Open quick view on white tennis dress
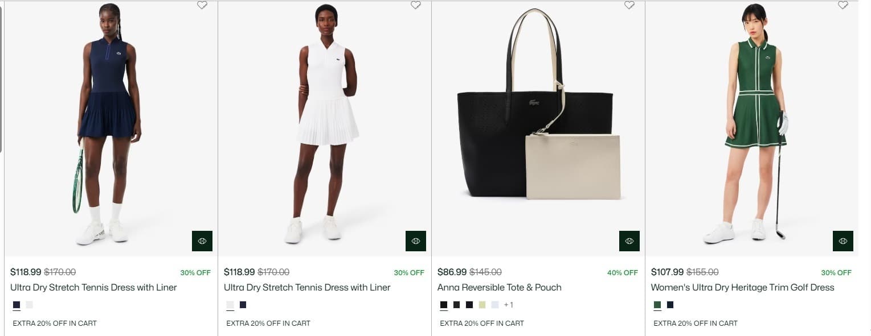 click(416, 241)
